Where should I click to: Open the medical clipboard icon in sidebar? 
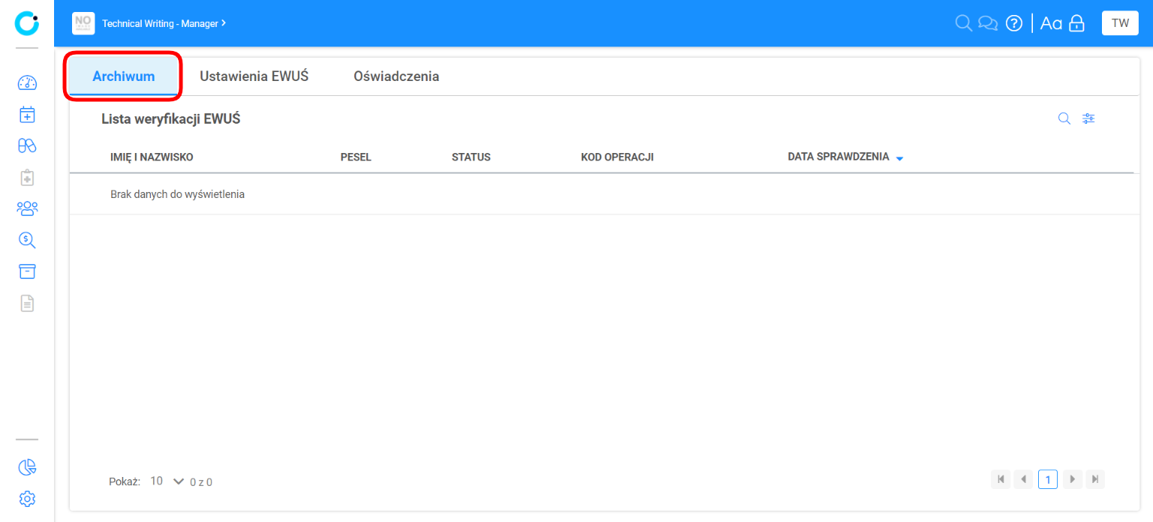(27, 177)
